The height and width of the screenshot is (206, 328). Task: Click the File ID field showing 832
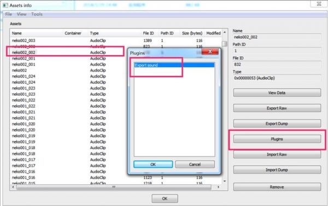tap(277, 64)
